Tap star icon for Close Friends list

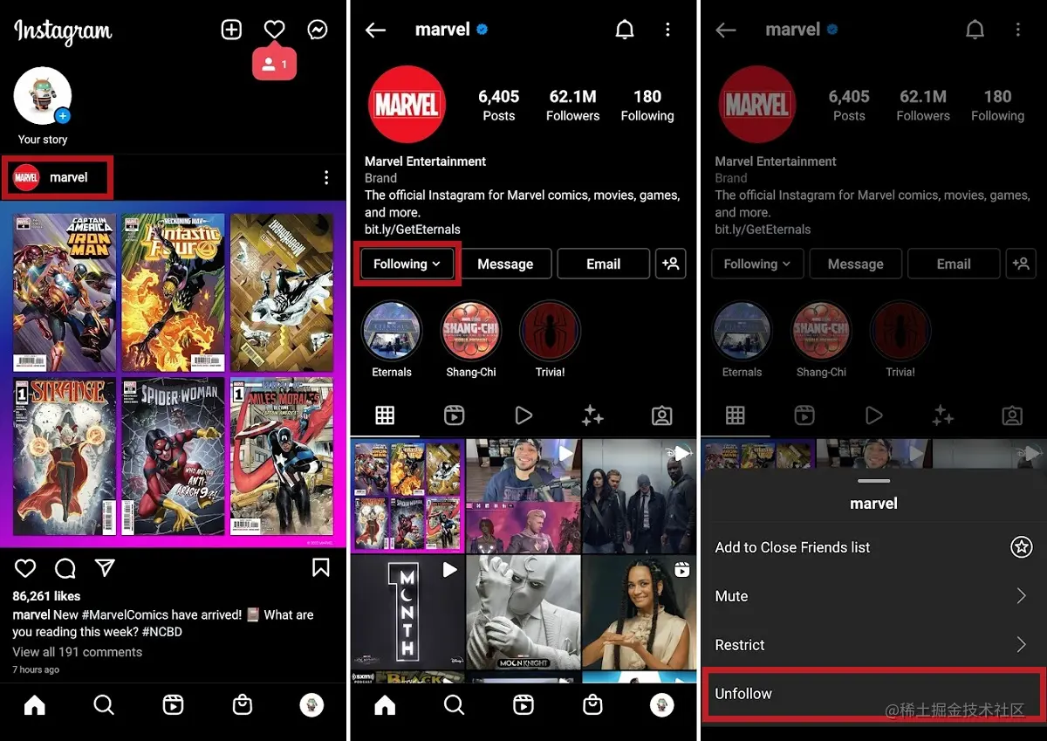pyautogui.click(x=1022, y=547)
